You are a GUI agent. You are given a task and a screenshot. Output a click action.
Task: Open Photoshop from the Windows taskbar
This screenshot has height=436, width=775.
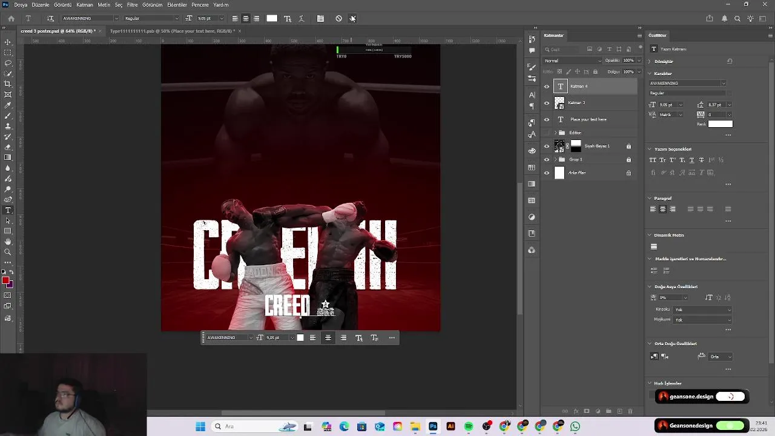click(433, 426)
